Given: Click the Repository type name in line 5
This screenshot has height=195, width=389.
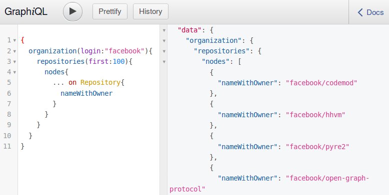Looking at the screenshot, I should (x=100, y=82).
